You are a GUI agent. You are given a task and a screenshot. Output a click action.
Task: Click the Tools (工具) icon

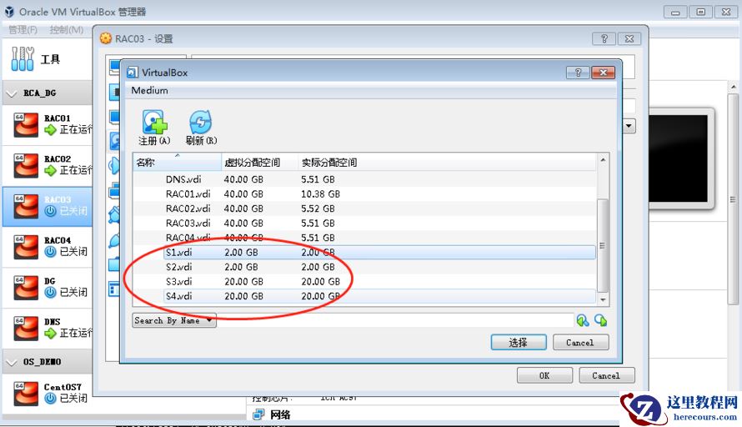point(23,59)
